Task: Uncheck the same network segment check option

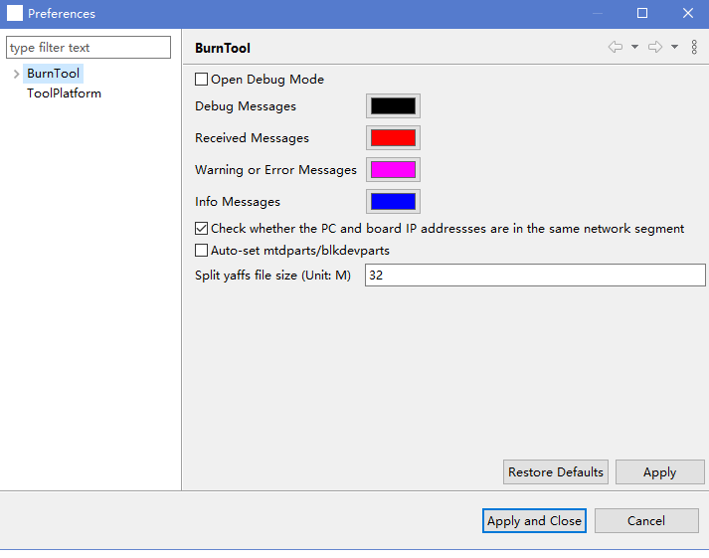Action: point(202,229)
